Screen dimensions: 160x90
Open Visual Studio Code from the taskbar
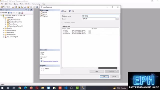pyautogui.click(x=66, y=88)
